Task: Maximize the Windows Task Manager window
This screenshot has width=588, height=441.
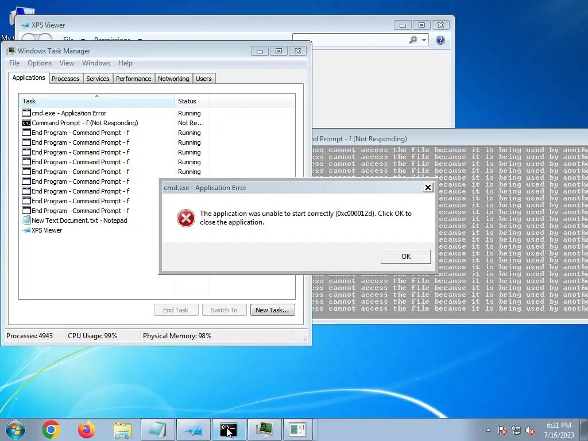Action: pos(278,51)
